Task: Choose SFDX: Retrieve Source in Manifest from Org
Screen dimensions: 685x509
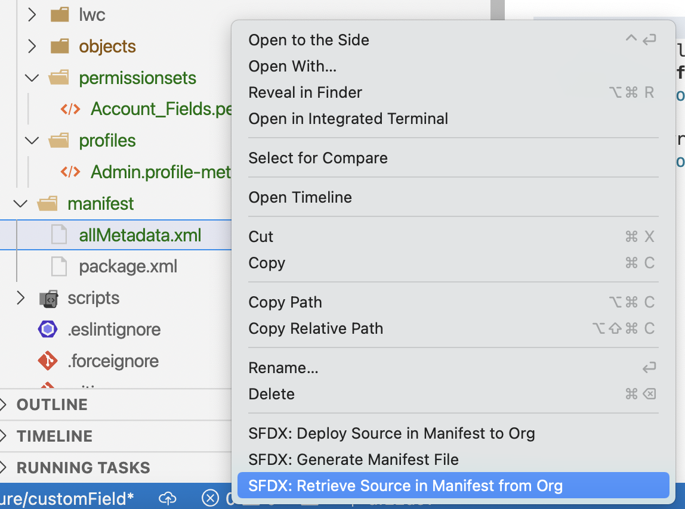Action: click(x=405, y=486)
